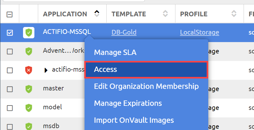Click the PROFILE column header label
The image size is (254, 130).
point(194,14)
